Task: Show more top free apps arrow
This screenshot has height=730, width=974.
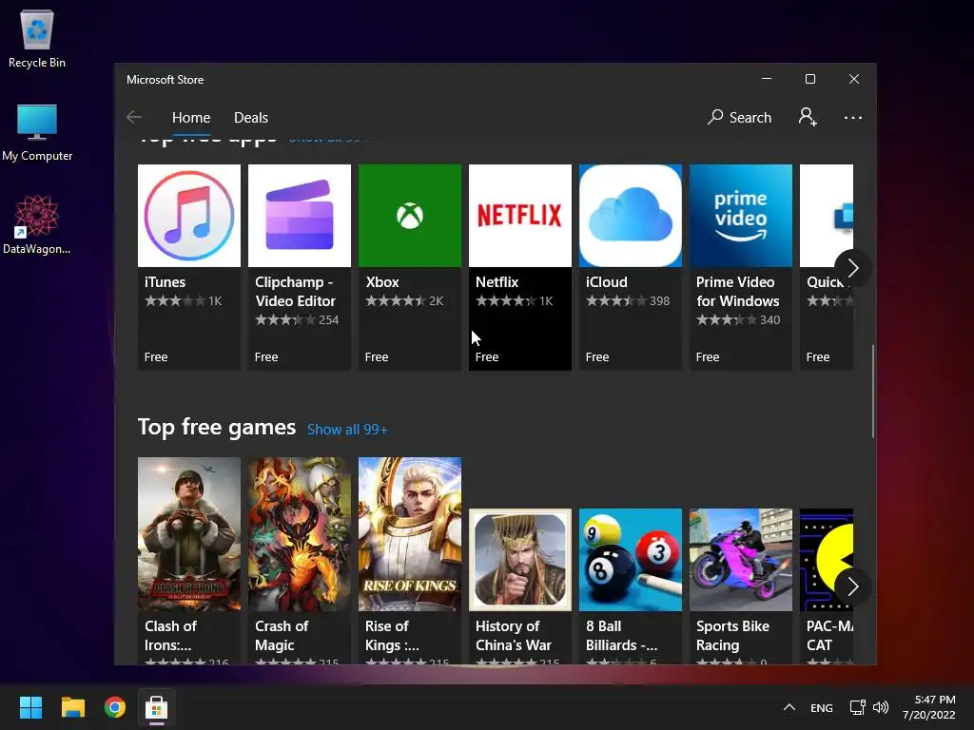Action: (853, 267)
